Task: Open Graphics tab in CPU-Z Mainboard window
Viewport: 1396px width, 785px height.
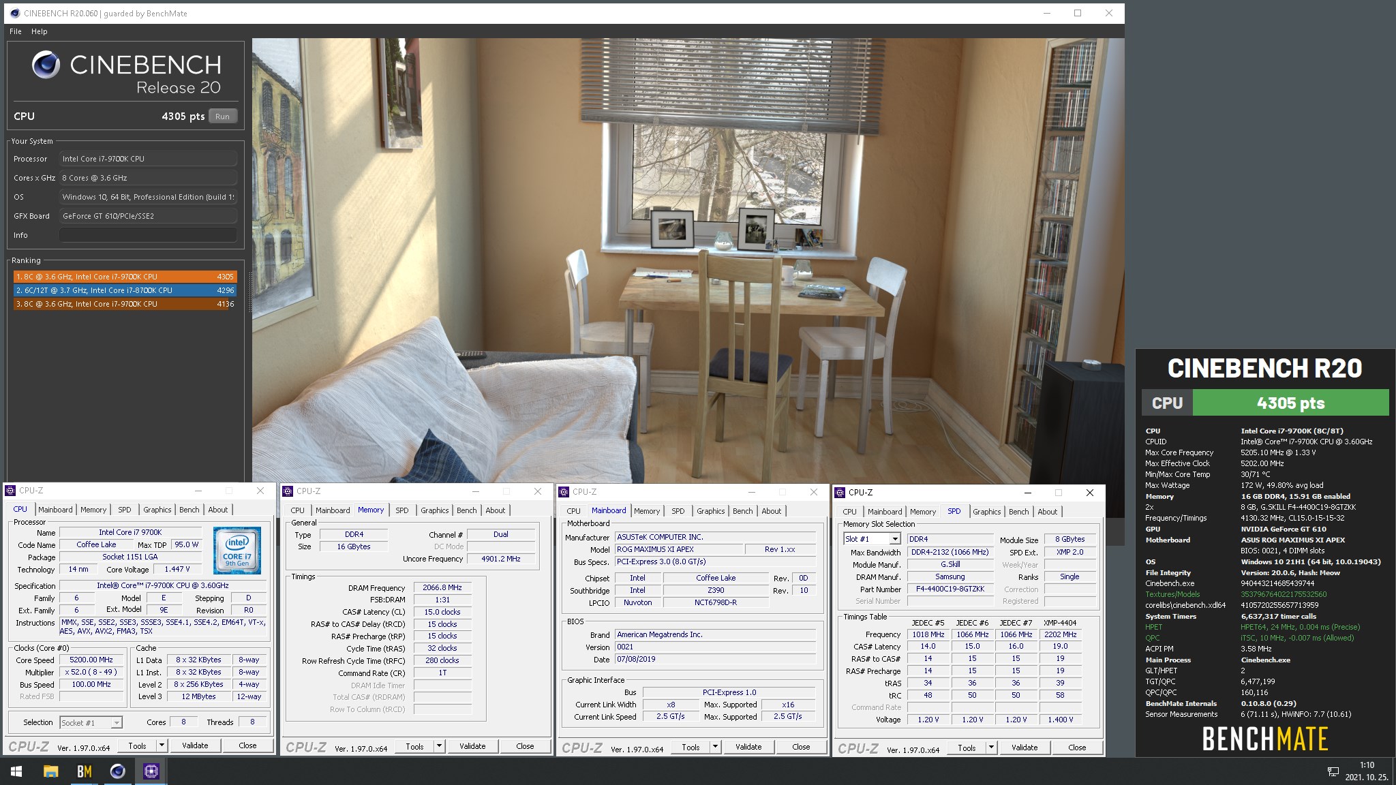Action: (711, 511)
